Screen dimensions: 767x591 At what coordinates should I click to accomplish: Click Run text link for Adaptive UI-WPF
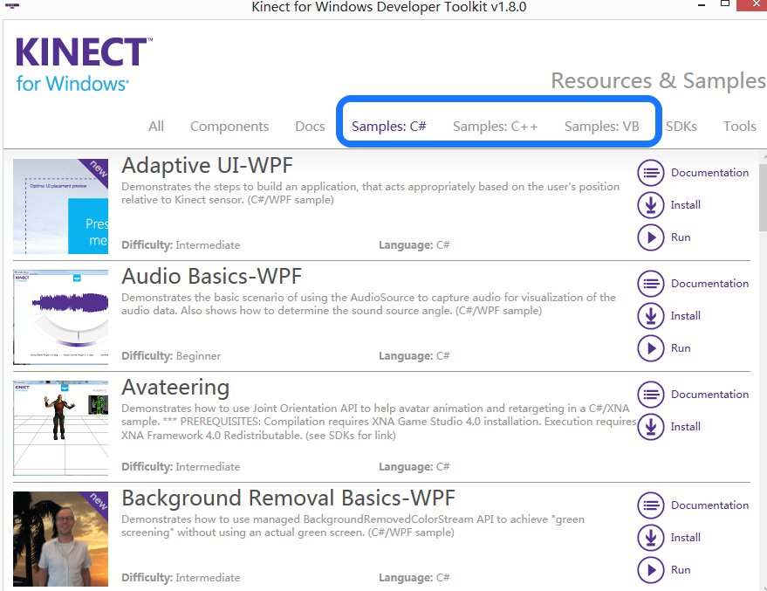(681, 237)
